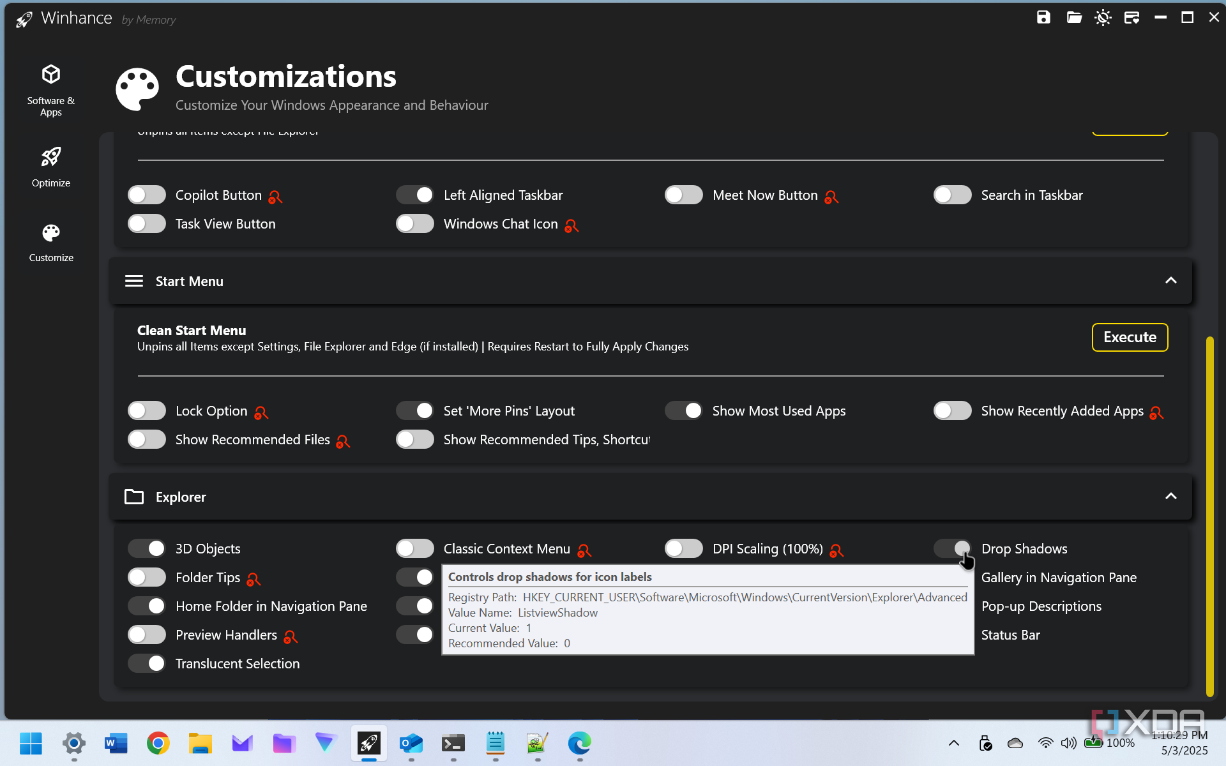Click red icon beside Folder Tips
Image resolution: width=1226 pixels, height=766 pixels.
click(x=254, y=579)
